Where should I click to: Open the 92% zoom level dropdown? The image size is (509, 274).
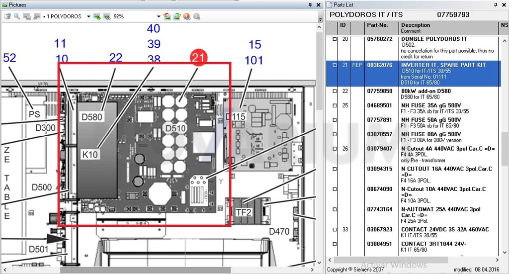159,16
